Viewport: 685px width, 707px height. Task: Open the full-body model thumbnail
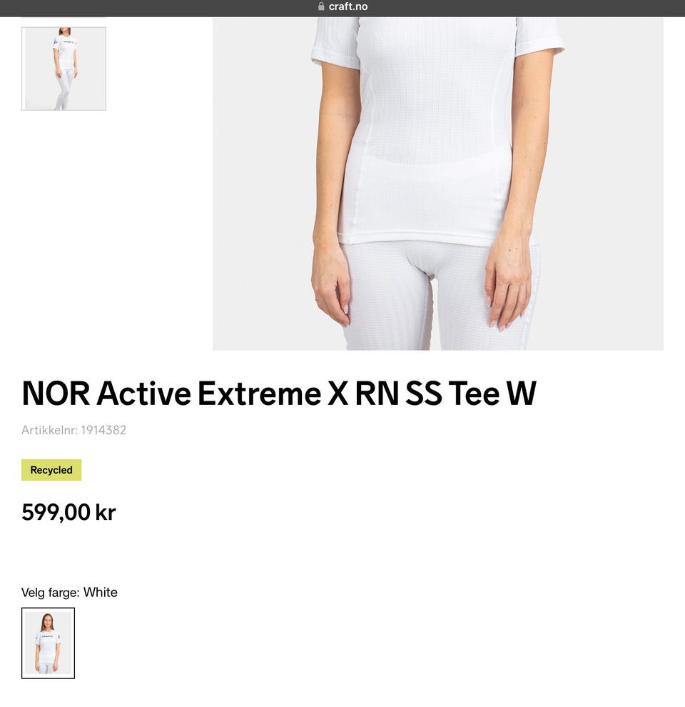(x=64, y=69)
